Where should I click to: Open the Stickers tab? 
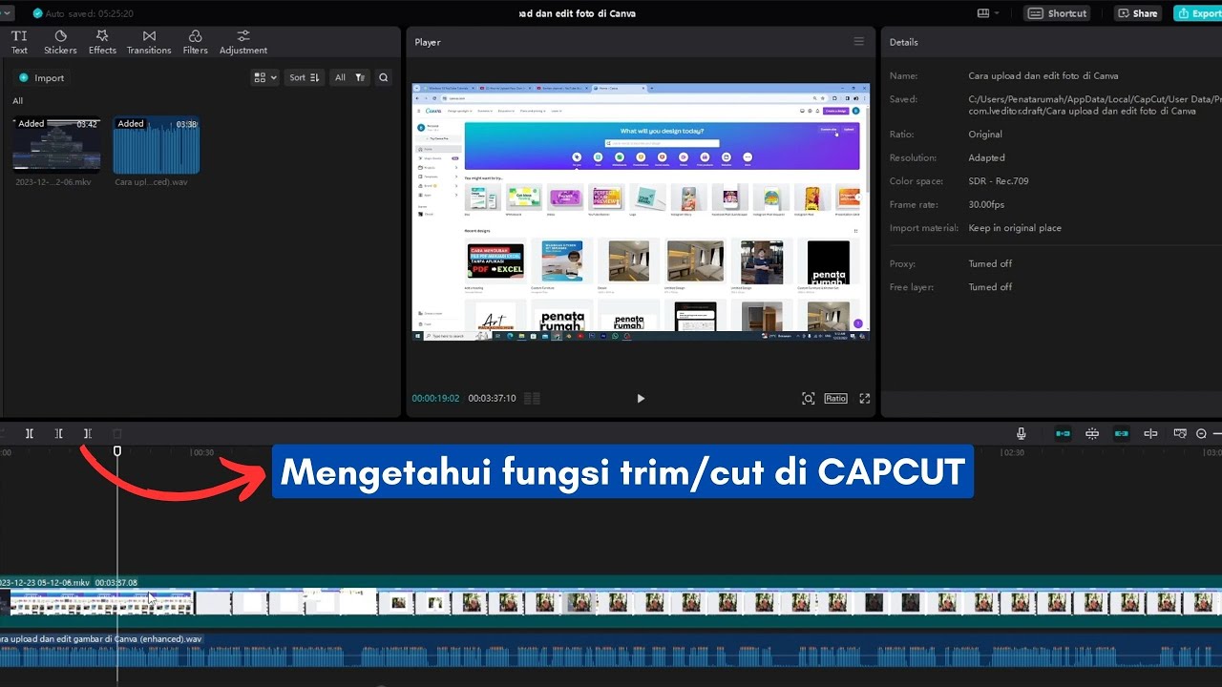(60, 42)
